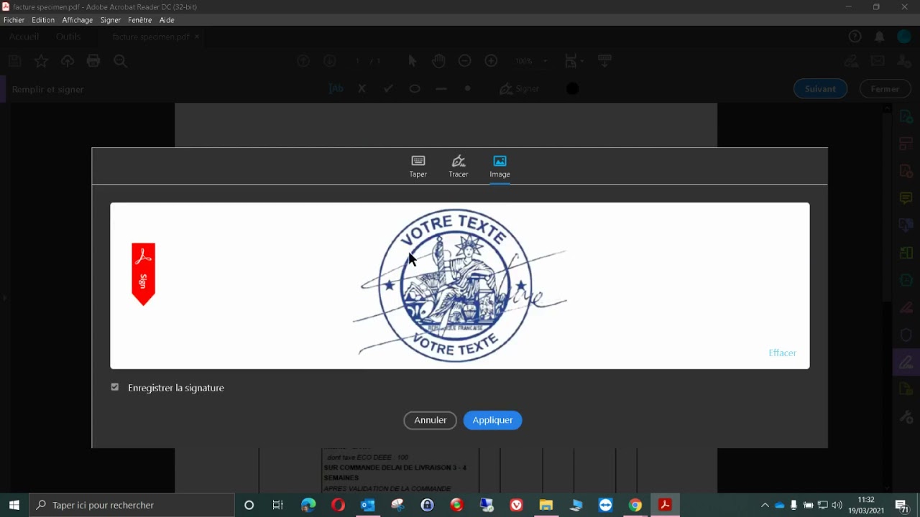The height and width of the screenshot is (517, 920).
Task: Switch to the Taper signature option
Action: pyautogui.click(x=418, y=166)
